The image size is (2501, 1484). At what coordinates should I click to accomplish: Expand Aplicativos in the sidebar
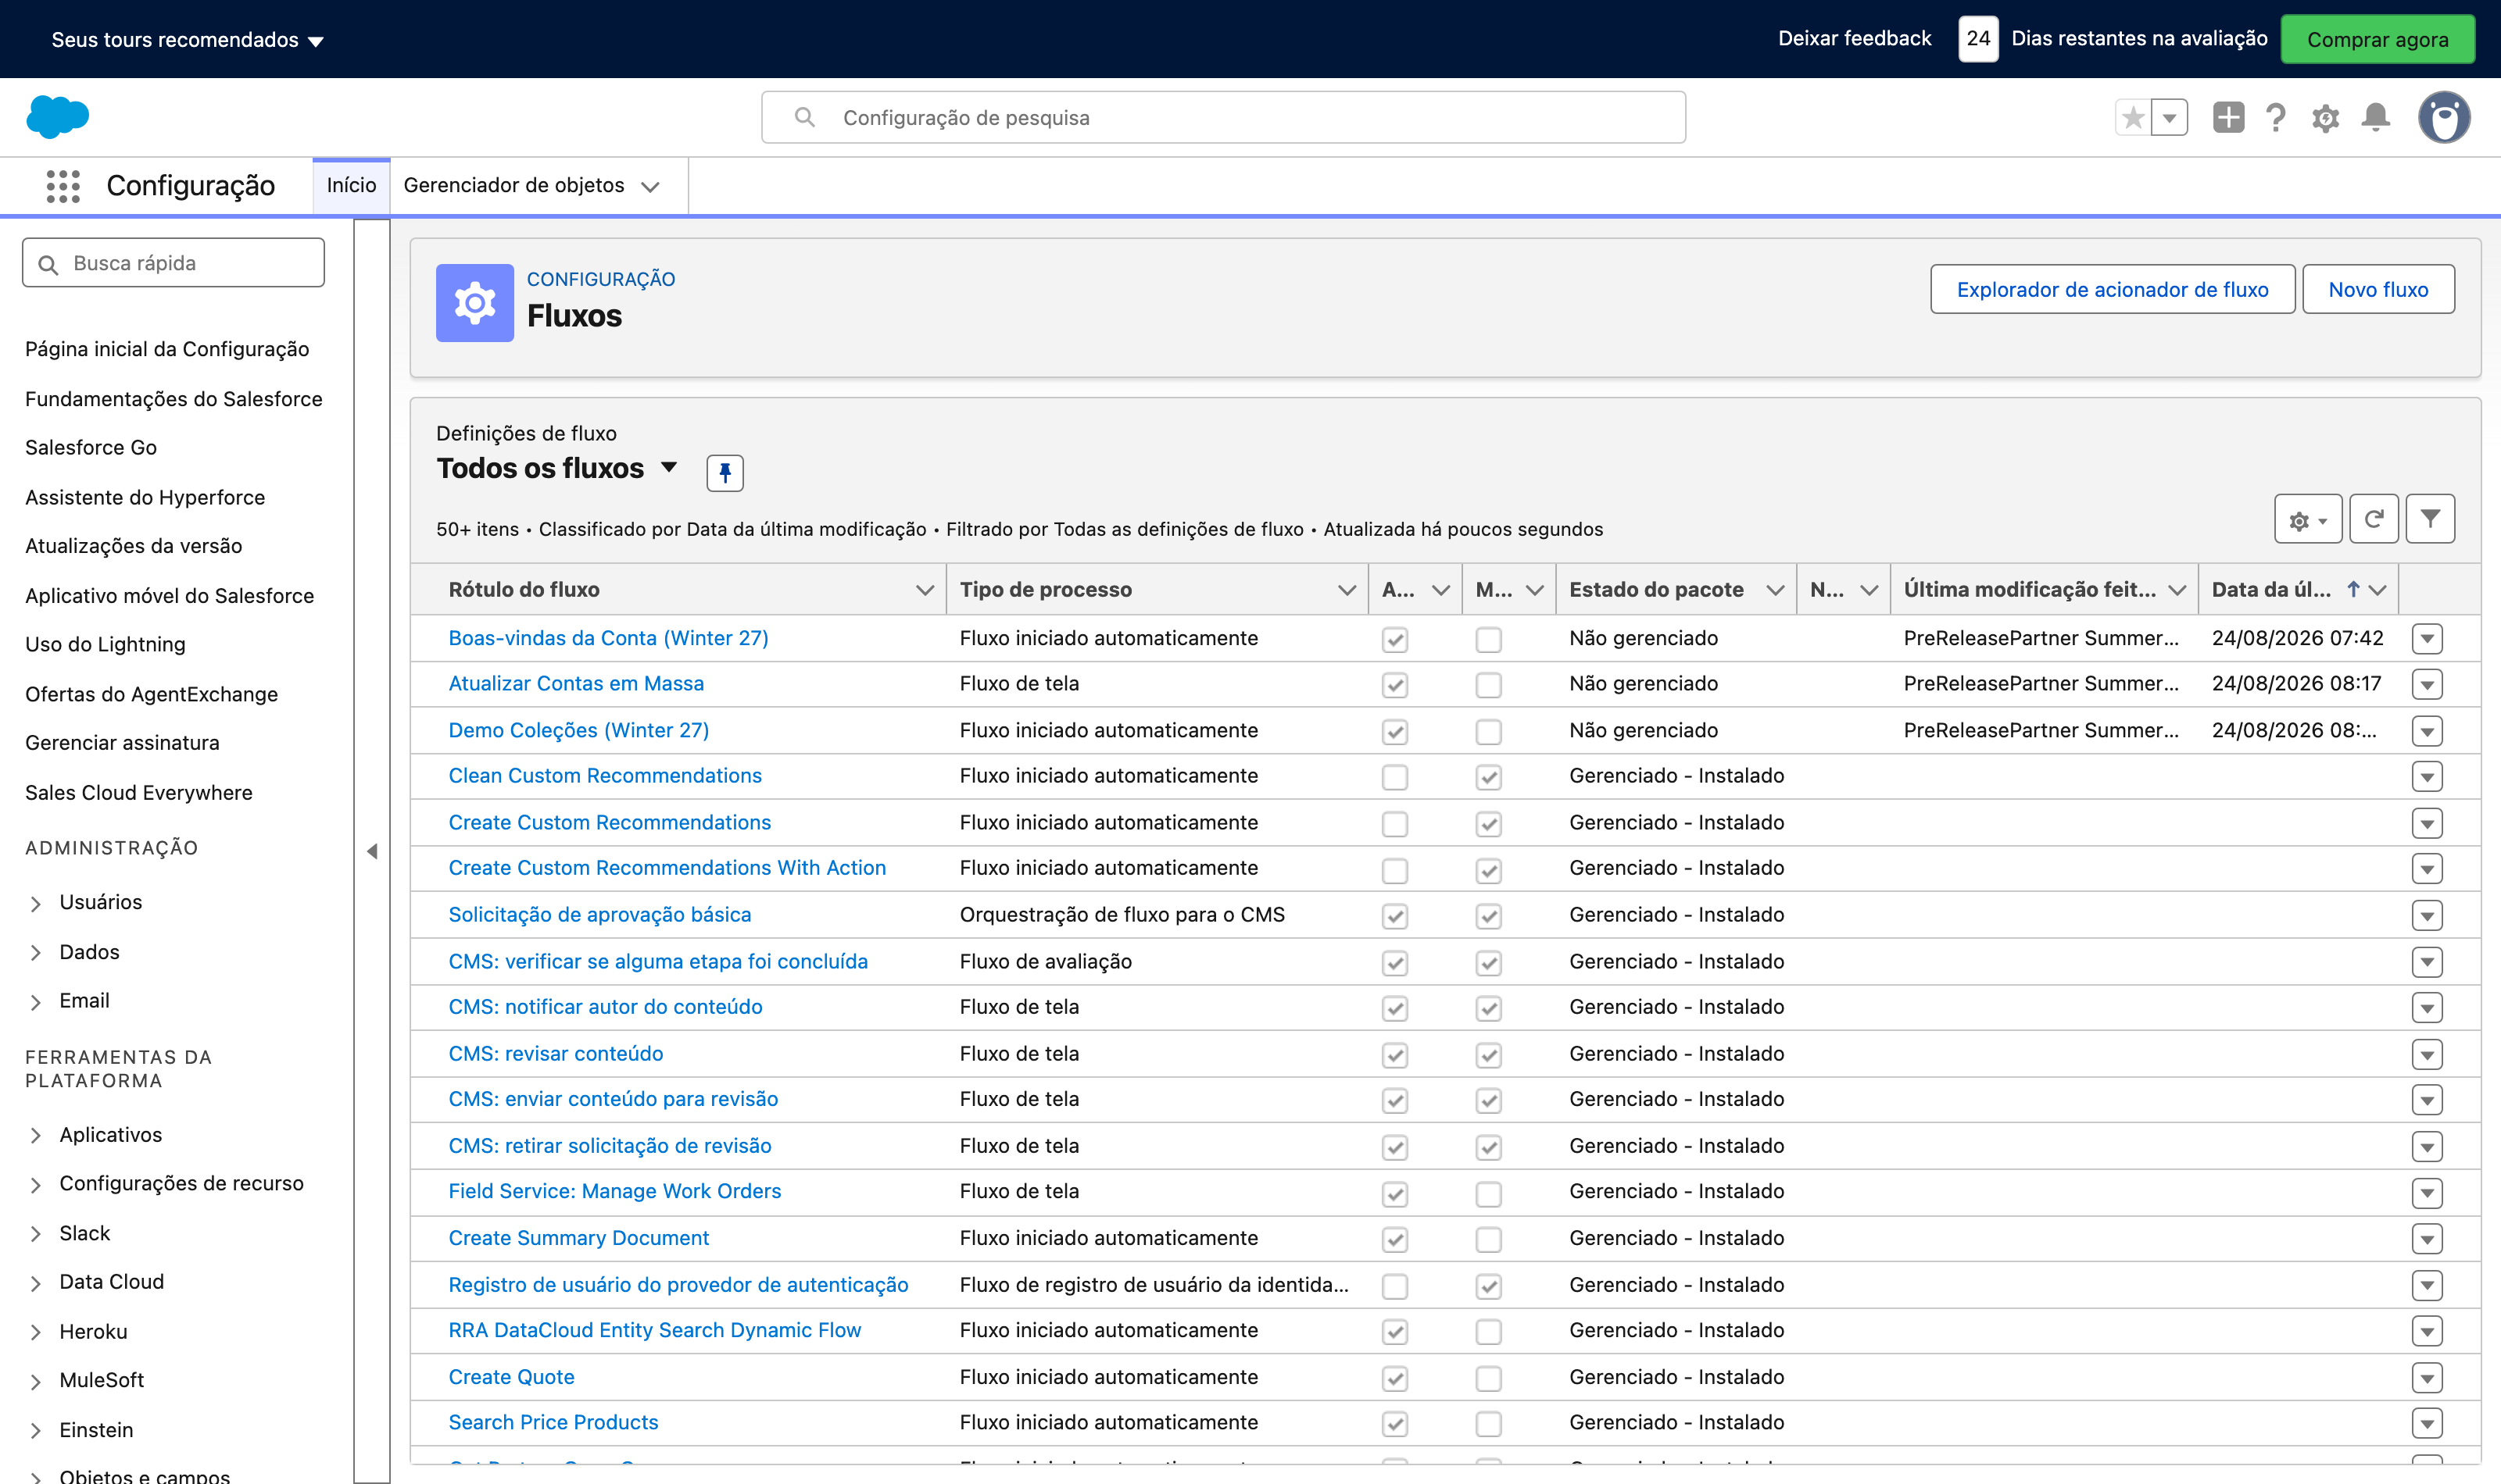tap(36, 1136)
